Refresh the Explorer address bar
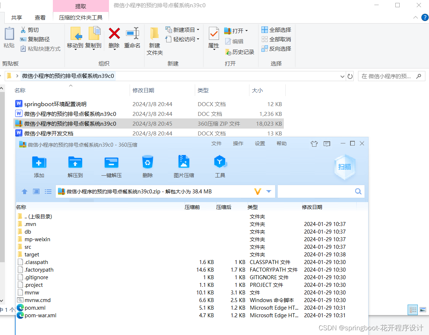The width and height of the screenshot is (429, 335). tap(350, 76)
